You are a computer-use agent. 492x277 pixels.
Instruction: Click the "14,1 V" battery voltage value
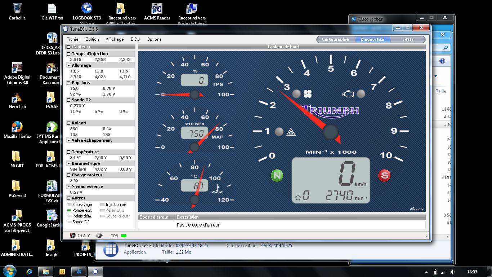coord(84,236)
